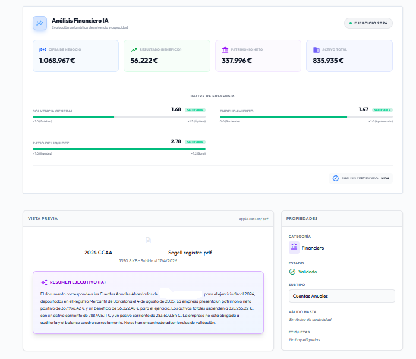
Task: Open the Cuentas Anuales subtipo field
Action: 342,296
